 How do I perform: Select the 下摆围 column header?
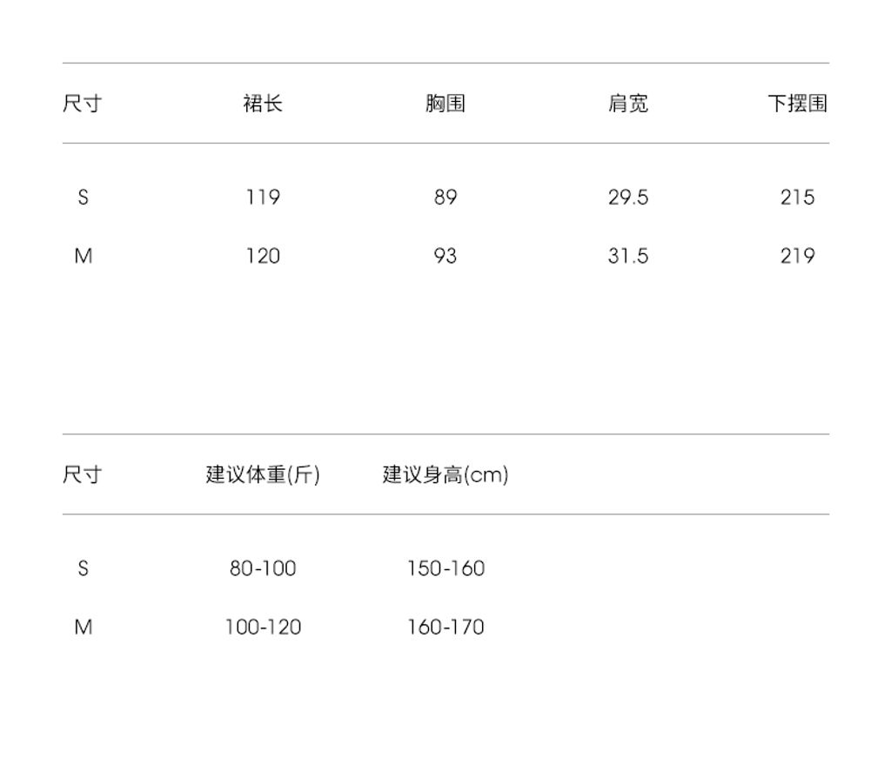[x=797, y=104]
